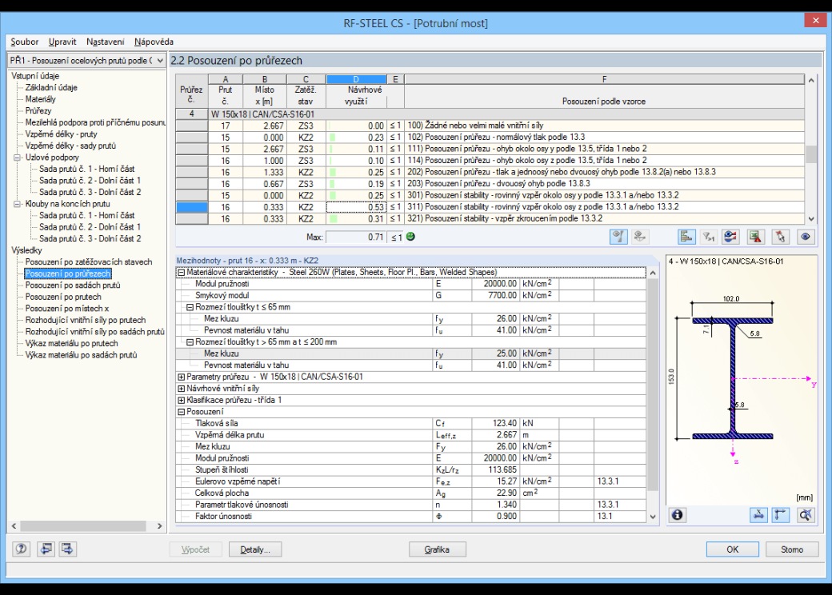This screenshot has width=832, height=595.
Task: Open Posouzení po prutech results
Action: (63, 297)
